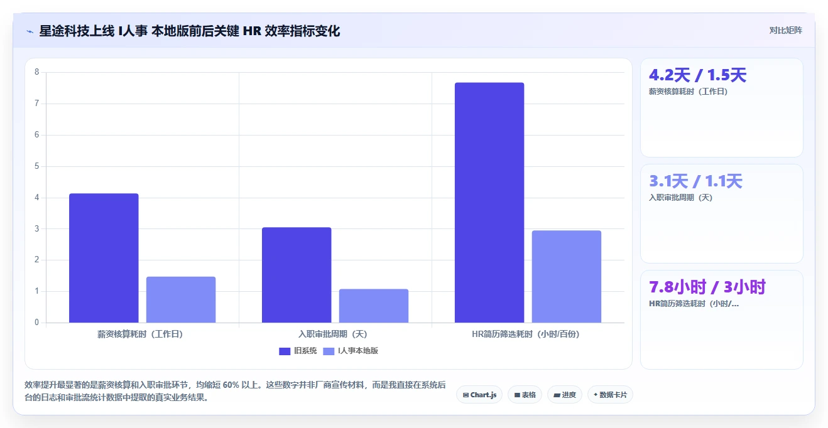Screen dimensions: 828x428
Task: Click the I人事本地版 bar for 入职审批周期
Action: pyautogui.click(x=374, y=306)
